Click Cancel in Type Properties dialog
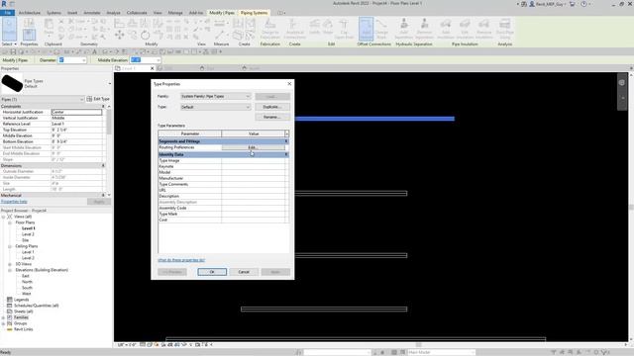634x356 pixels. click(244, 272)
